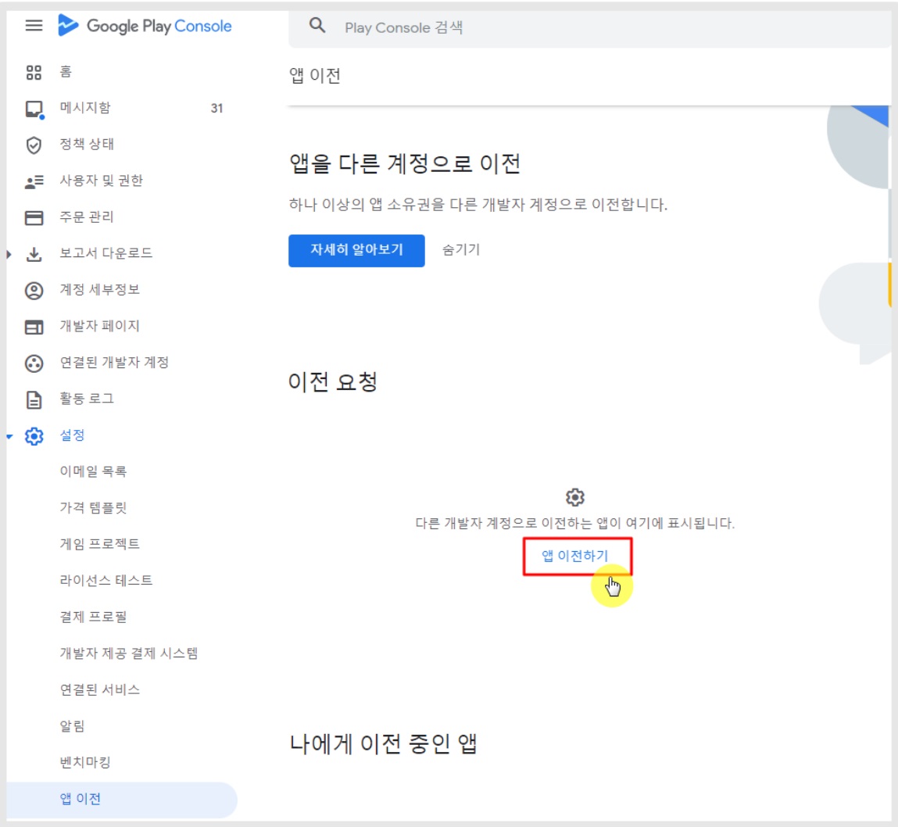The width and height of the screenshot is (898, 827).
Task: Click the 앱을 다른 계정으로 이전 heading
Action: pos(404,164)
